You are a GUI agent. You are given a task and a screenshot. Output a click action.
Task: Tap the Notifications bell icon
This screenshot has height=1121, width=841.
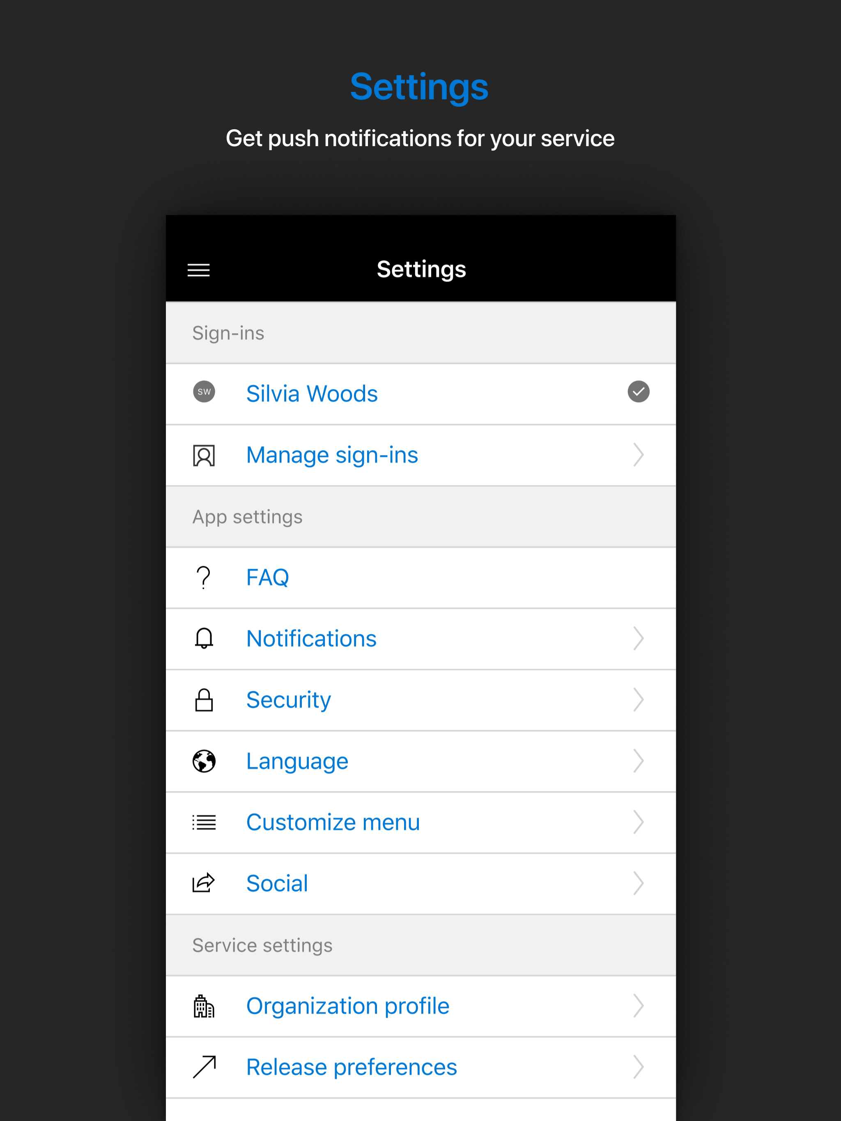coord(204,638)
